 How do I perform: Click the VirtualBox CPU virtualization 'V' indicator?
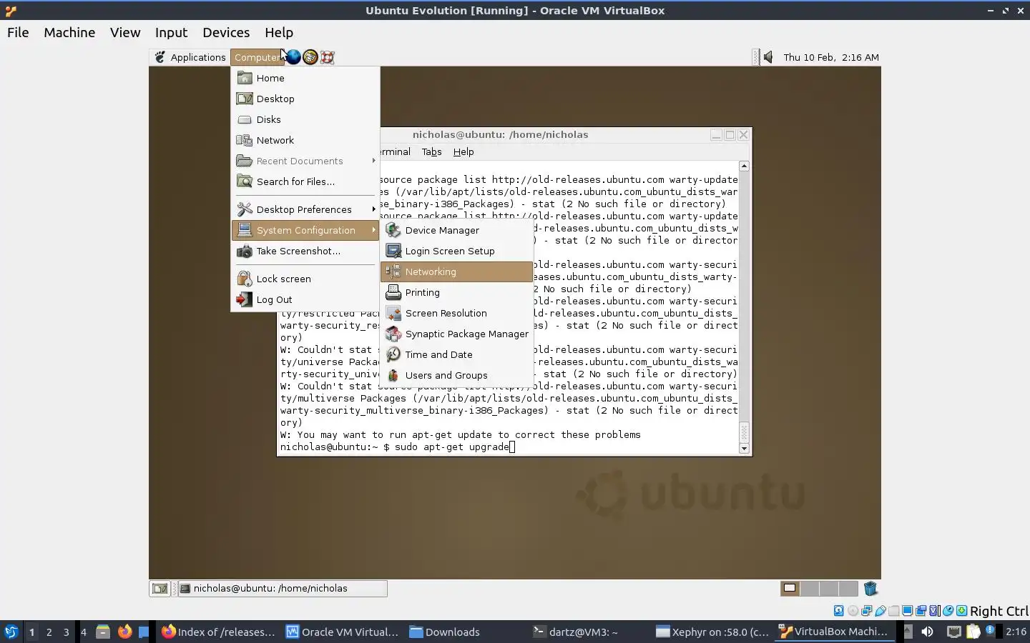pyautogui.click(x=933, y=611)
